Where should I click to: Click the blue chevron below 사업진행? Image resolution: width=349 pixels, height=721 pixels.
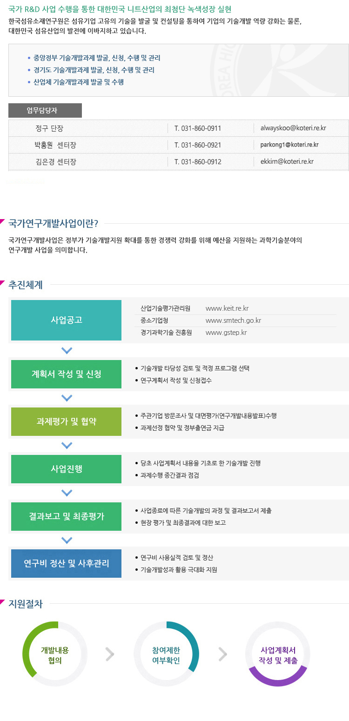pos(67,493)
